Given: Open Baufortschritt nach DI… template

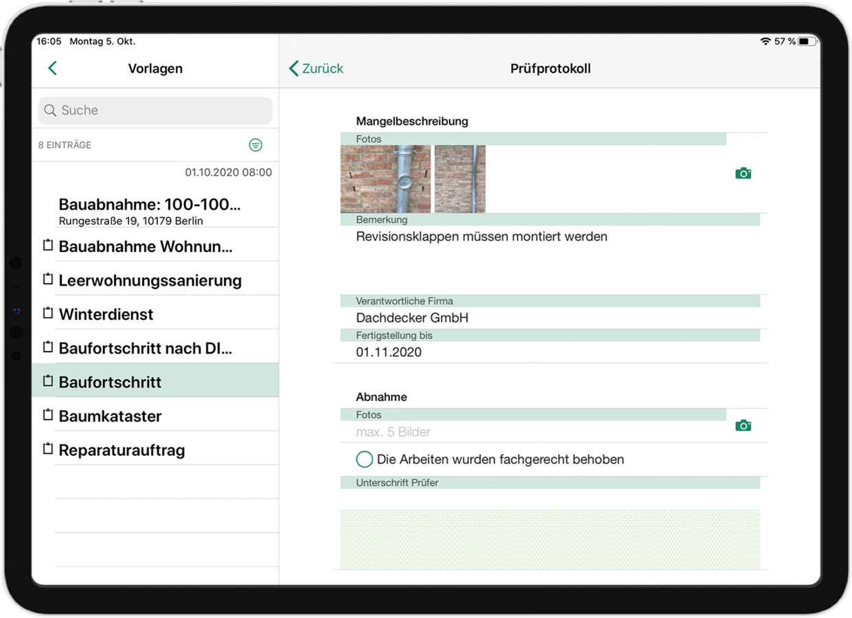Looking at the screenshot, I should pyautogui.click(x=146, y=348).
